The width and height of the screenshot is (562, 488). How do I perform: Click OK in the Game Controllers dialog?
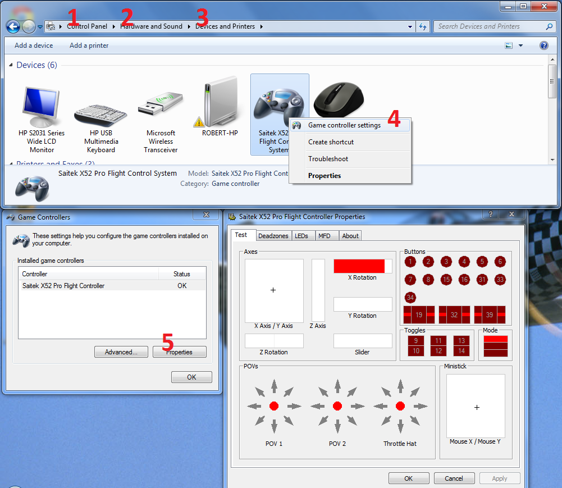coord(192,377)
